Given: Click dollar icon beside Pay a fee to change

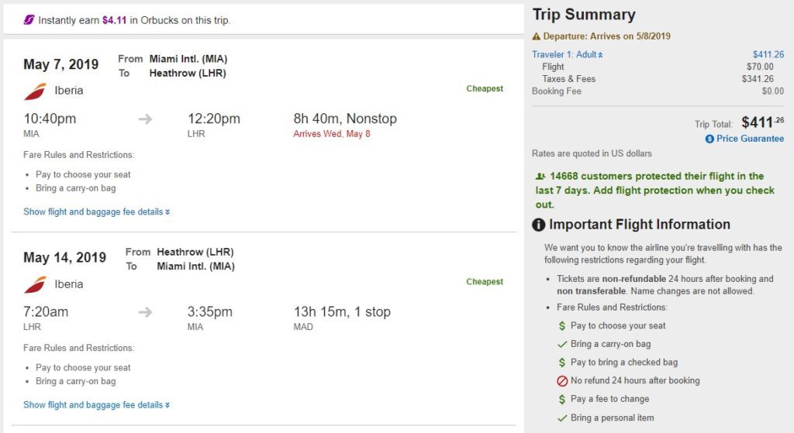Looking at the screenshot, I should [562, 400].
